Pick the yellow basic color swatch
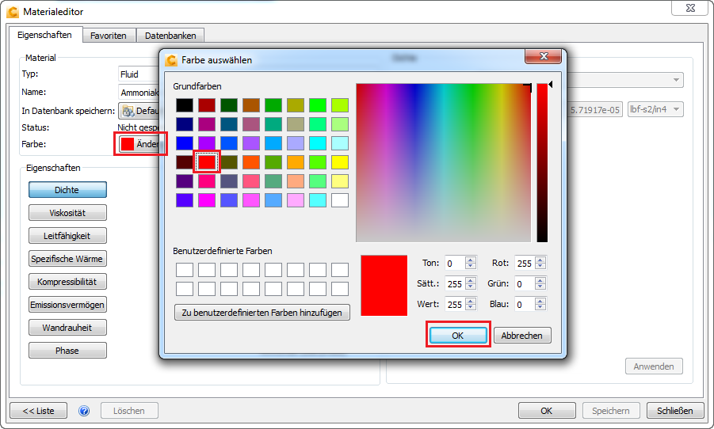This screenshot has height=429, width=714. [340, 162]
